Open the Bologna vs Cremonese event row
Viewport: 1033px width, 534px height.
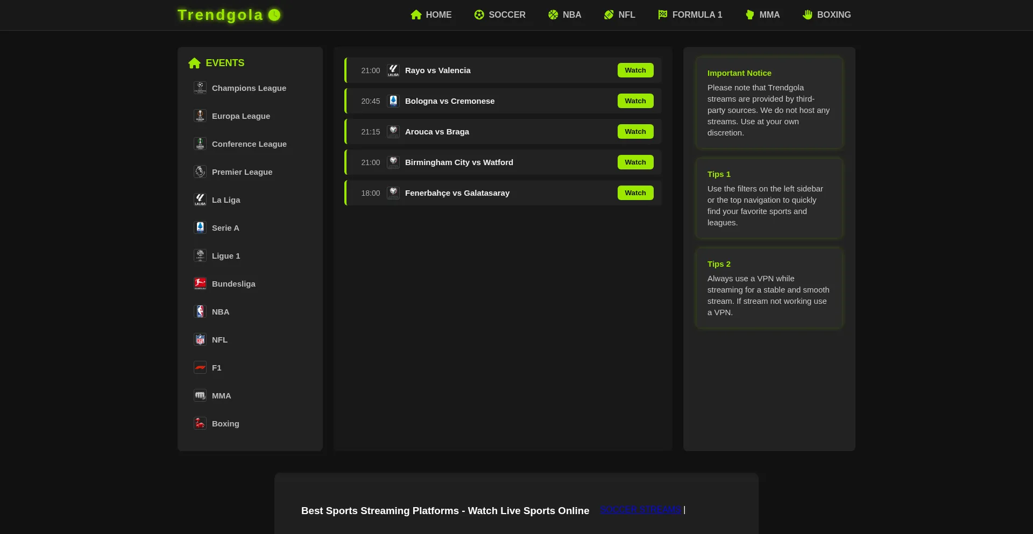449,101
